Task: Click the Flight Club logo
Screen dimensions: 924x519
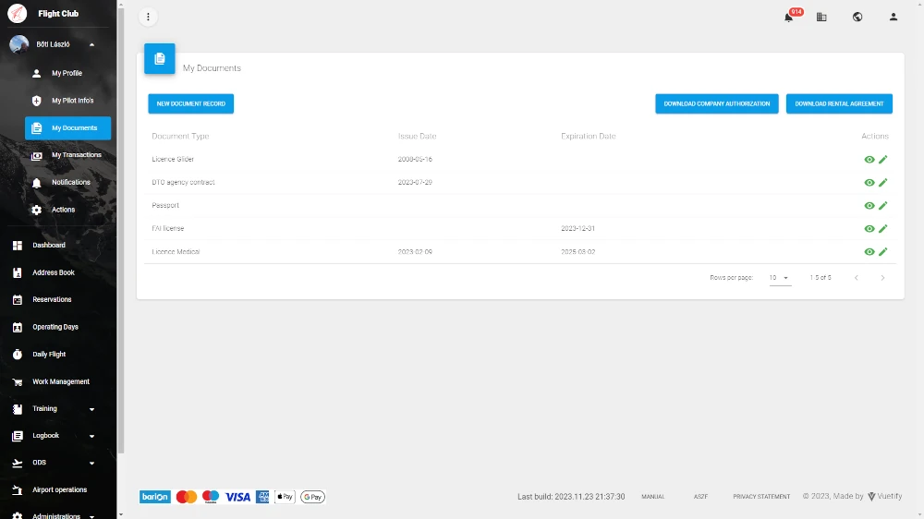Action: pos(17,13)
